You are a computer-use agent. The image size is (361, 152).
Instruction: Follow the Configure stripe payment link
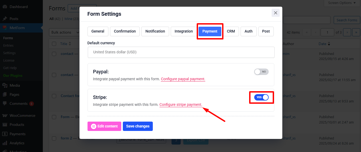pyautogui.click(x=181, y=105)
